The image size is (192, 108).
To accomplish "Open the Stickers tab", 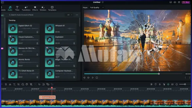I will coord(43,9).
